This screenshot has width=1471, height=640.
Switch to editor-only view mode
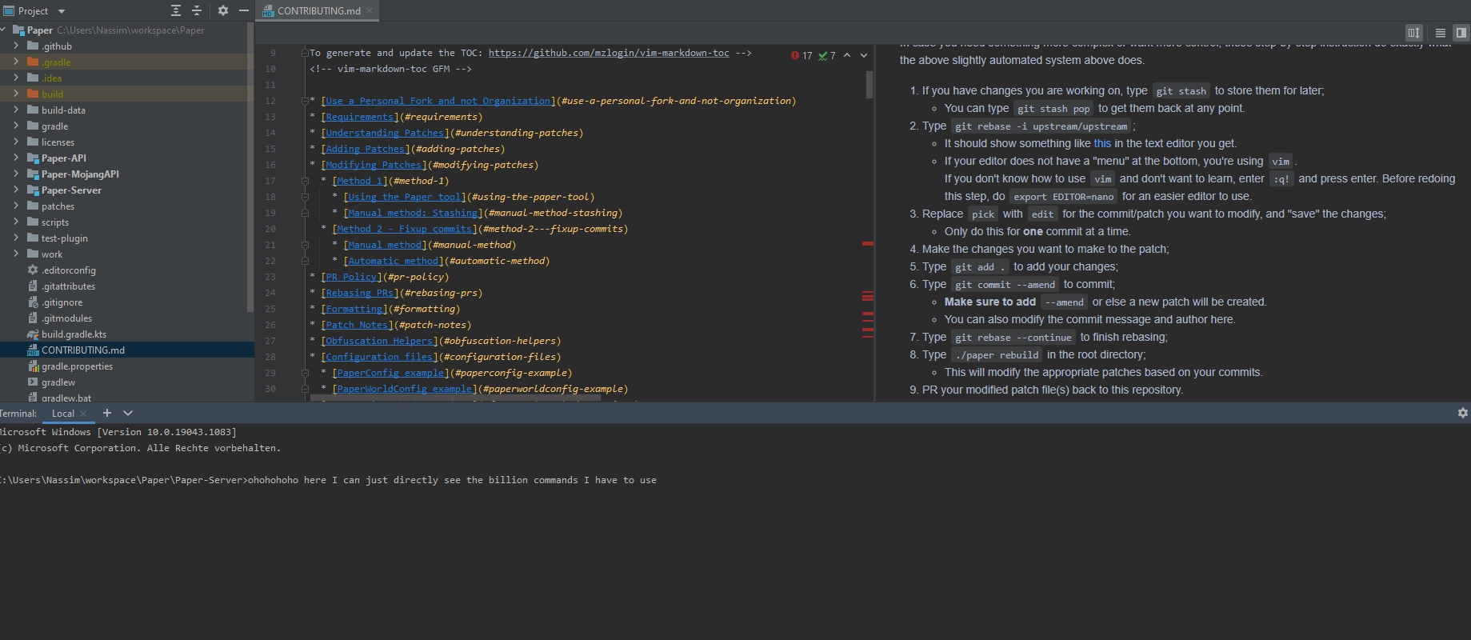(x=1441, y=33)
